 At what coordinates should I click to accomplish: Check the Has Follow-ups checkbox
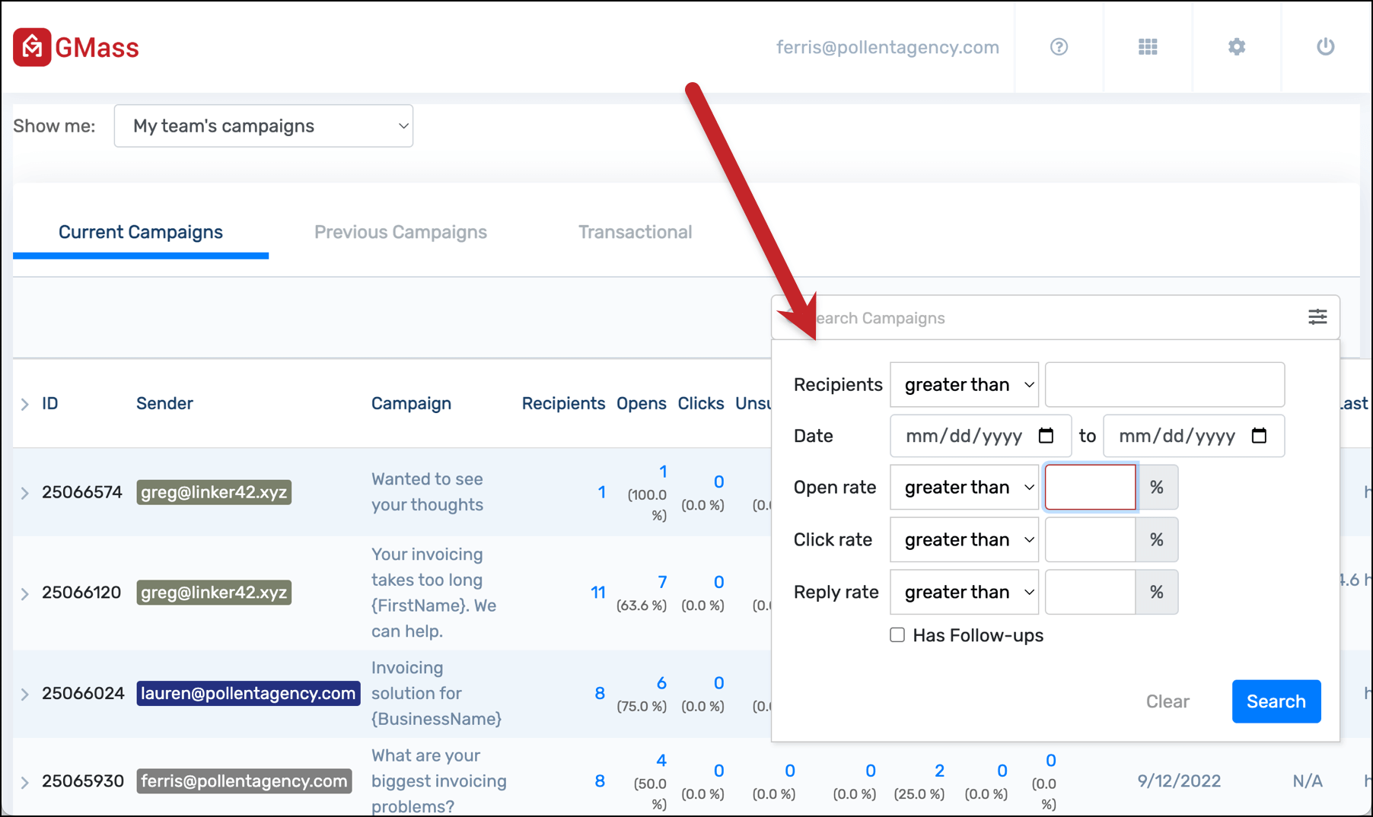point(897,635)
